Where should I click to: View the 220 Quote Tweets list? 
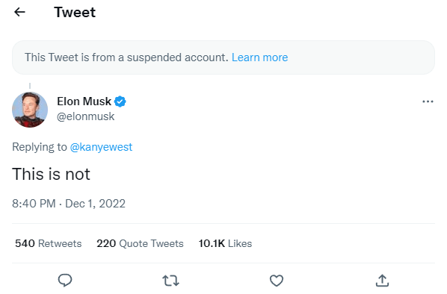[x=140, y=243]
